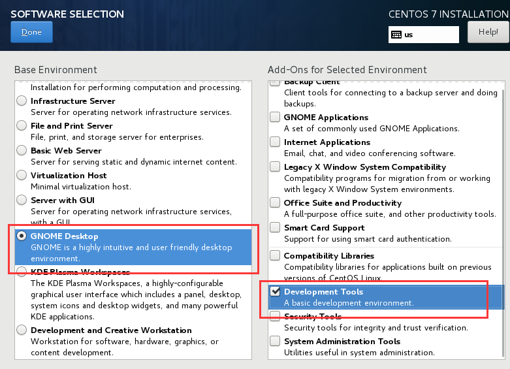This screenshot has width=510, height=369.
Task: Click 'Workstation for software, hardware' description
Action: [x=125, y=347]
